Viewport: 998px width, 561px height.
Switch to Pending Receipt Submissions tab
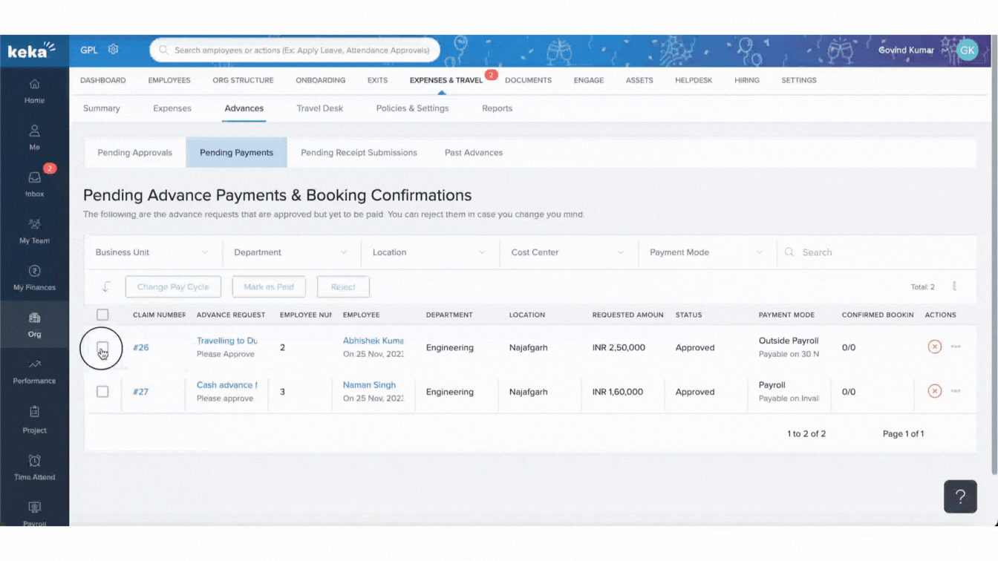coord(359,153)
